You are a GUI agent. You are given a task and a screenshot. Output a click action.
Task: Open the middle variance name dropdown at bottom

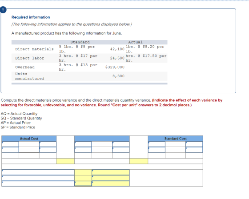pyautogui.click(x=38, y=178)
